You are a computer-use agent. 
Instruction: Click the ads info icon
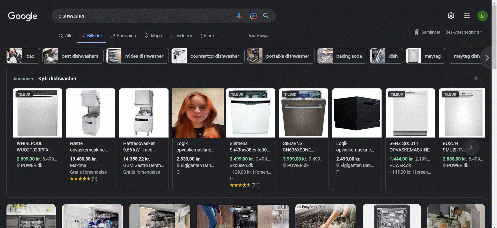(x=476, y=78)
